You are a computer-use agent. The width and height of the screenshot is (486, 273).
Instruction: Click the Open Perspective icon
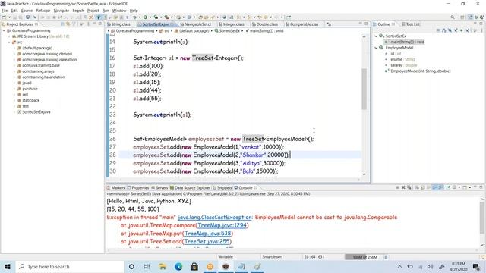click(462, 17)
